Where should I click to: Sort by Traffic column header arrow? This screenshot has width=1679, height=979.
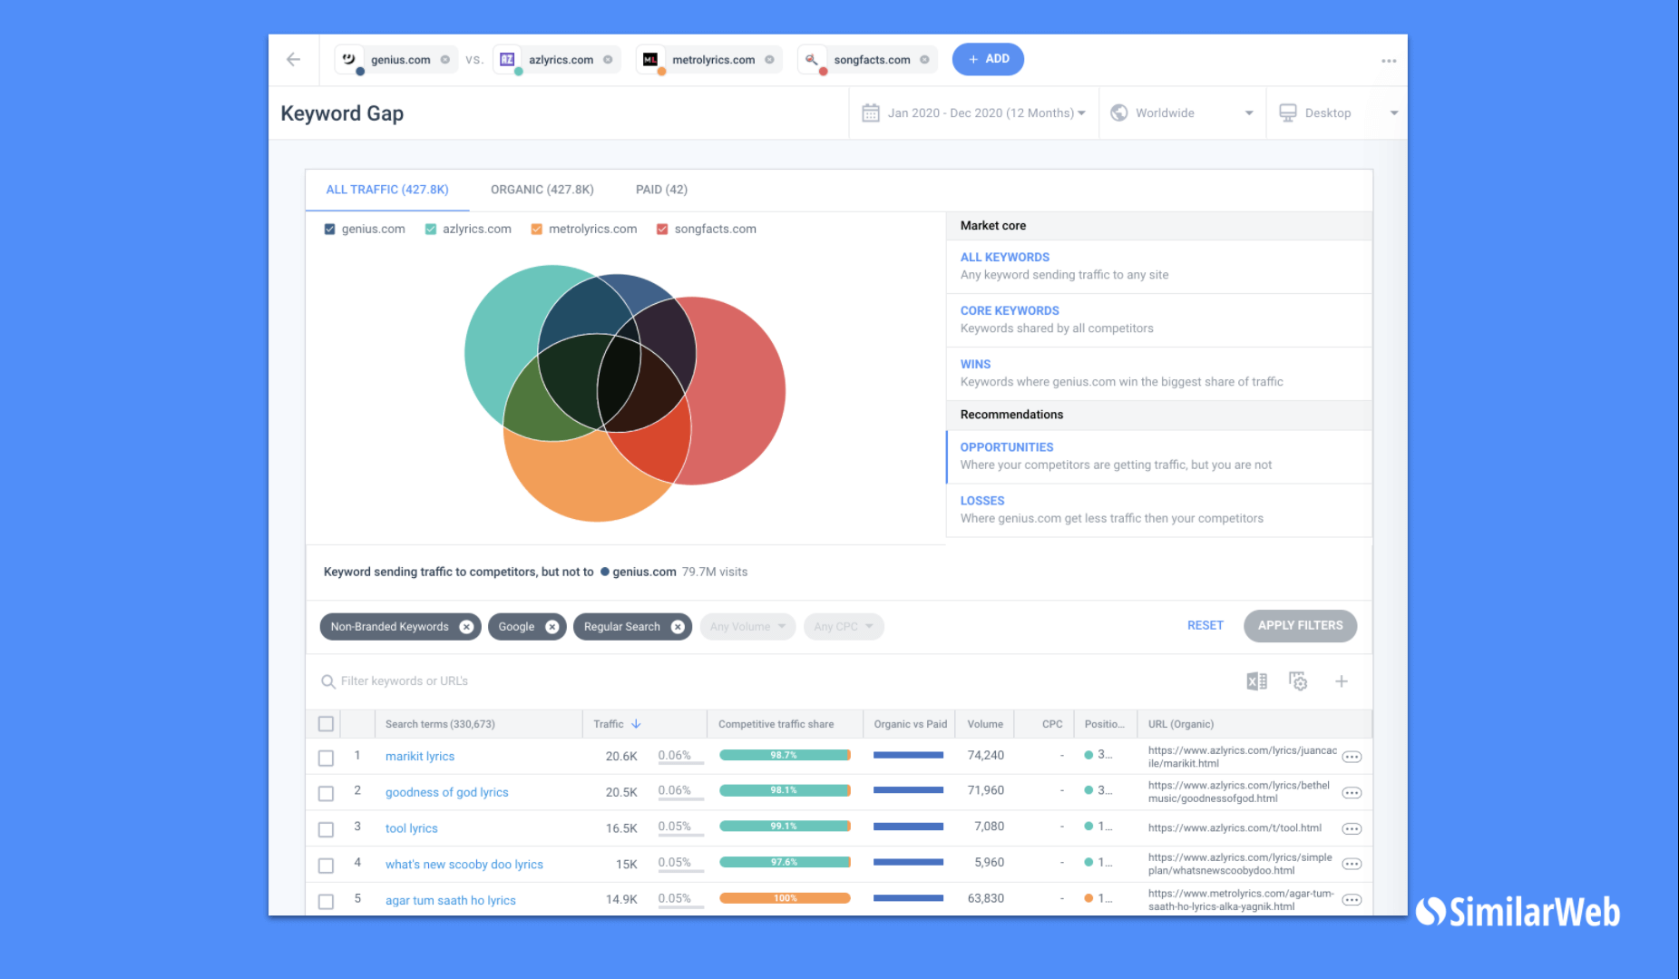[x=636, y=724]
